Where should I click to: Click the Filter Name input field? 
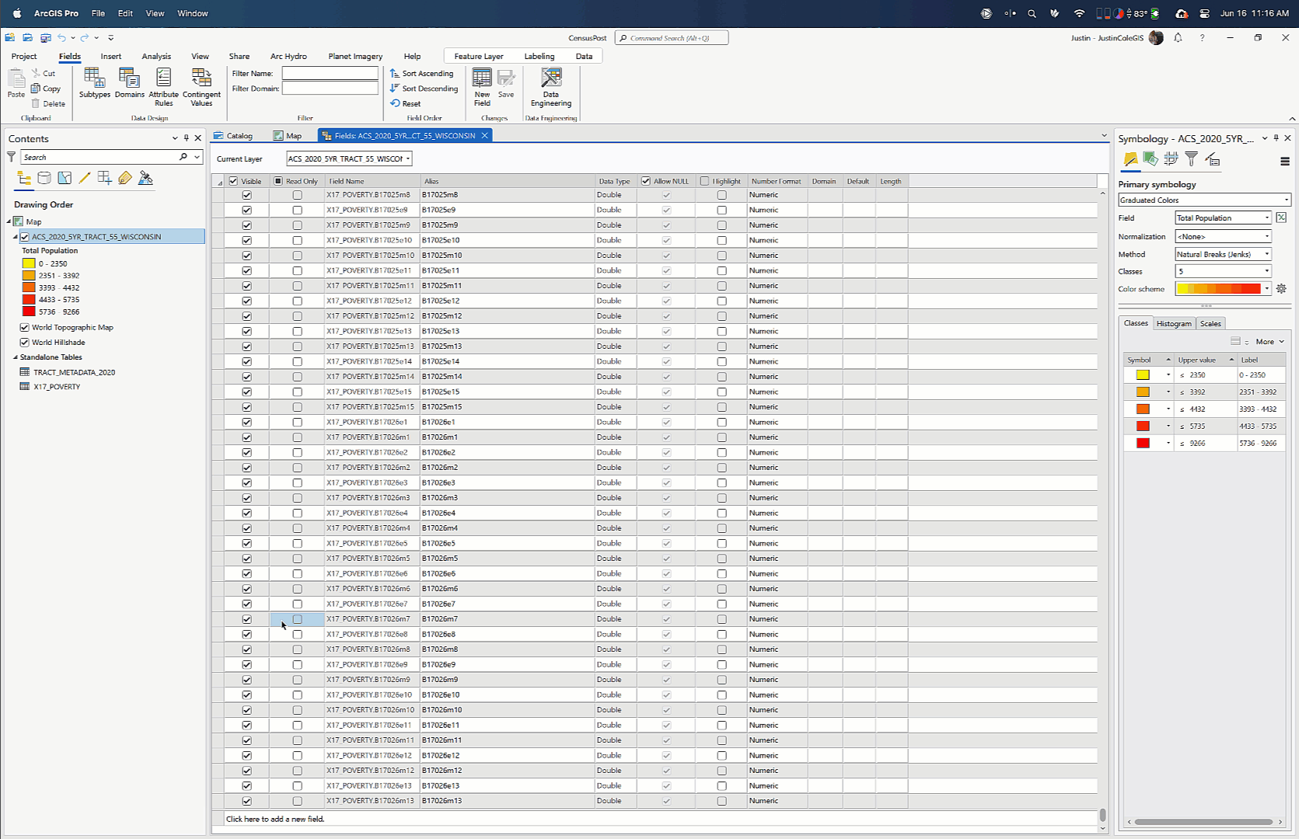click(330, 74)
